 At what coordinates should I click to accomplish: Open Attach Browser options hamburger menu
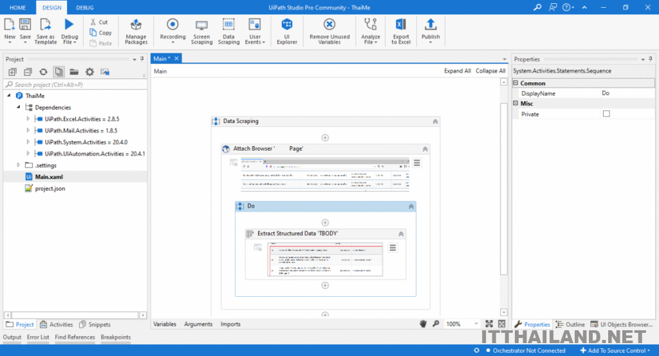(x=417, y=163)
